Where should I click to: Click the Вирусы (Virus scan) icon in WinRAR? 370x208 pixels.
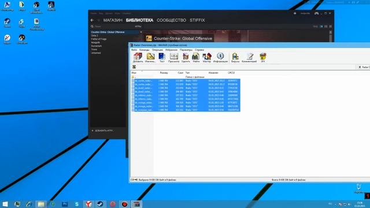pos(235,58)
